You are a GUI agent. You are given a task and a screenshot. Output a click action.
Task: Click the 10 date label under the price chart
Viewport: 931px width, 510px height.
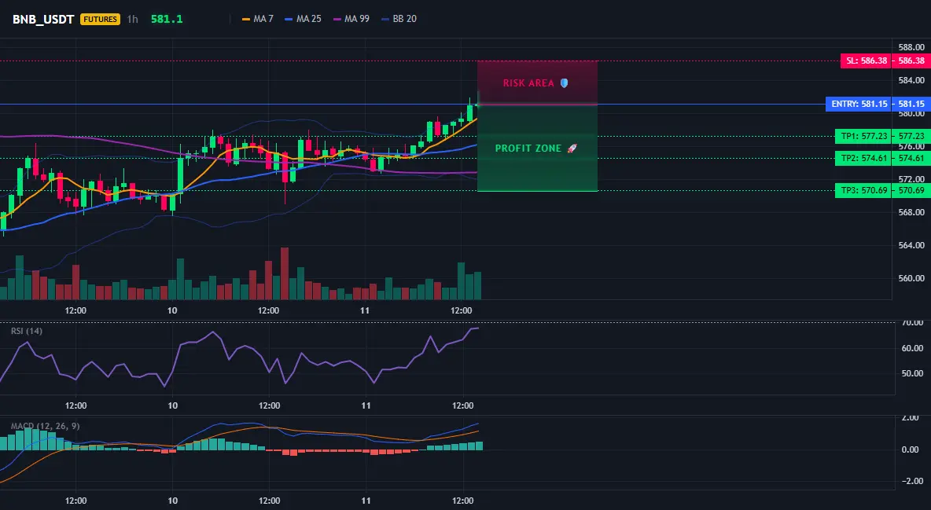click(x=172, y=310)
